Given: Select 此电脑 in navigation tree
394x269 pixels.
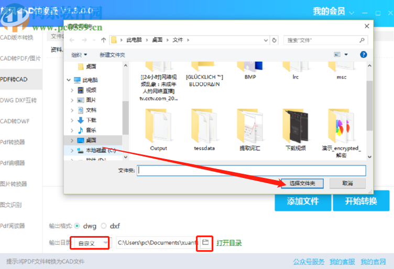Looking at the screenshot, I should (x=86, y=80).
